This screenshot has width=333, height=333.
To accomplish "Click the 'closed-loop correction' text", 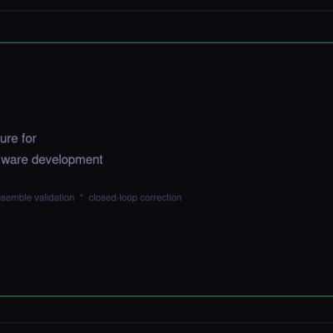I will point(135,198).
